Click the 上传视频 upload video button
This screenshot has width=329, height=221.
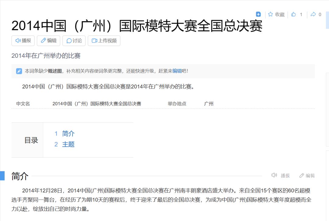(x=104, y=41)
